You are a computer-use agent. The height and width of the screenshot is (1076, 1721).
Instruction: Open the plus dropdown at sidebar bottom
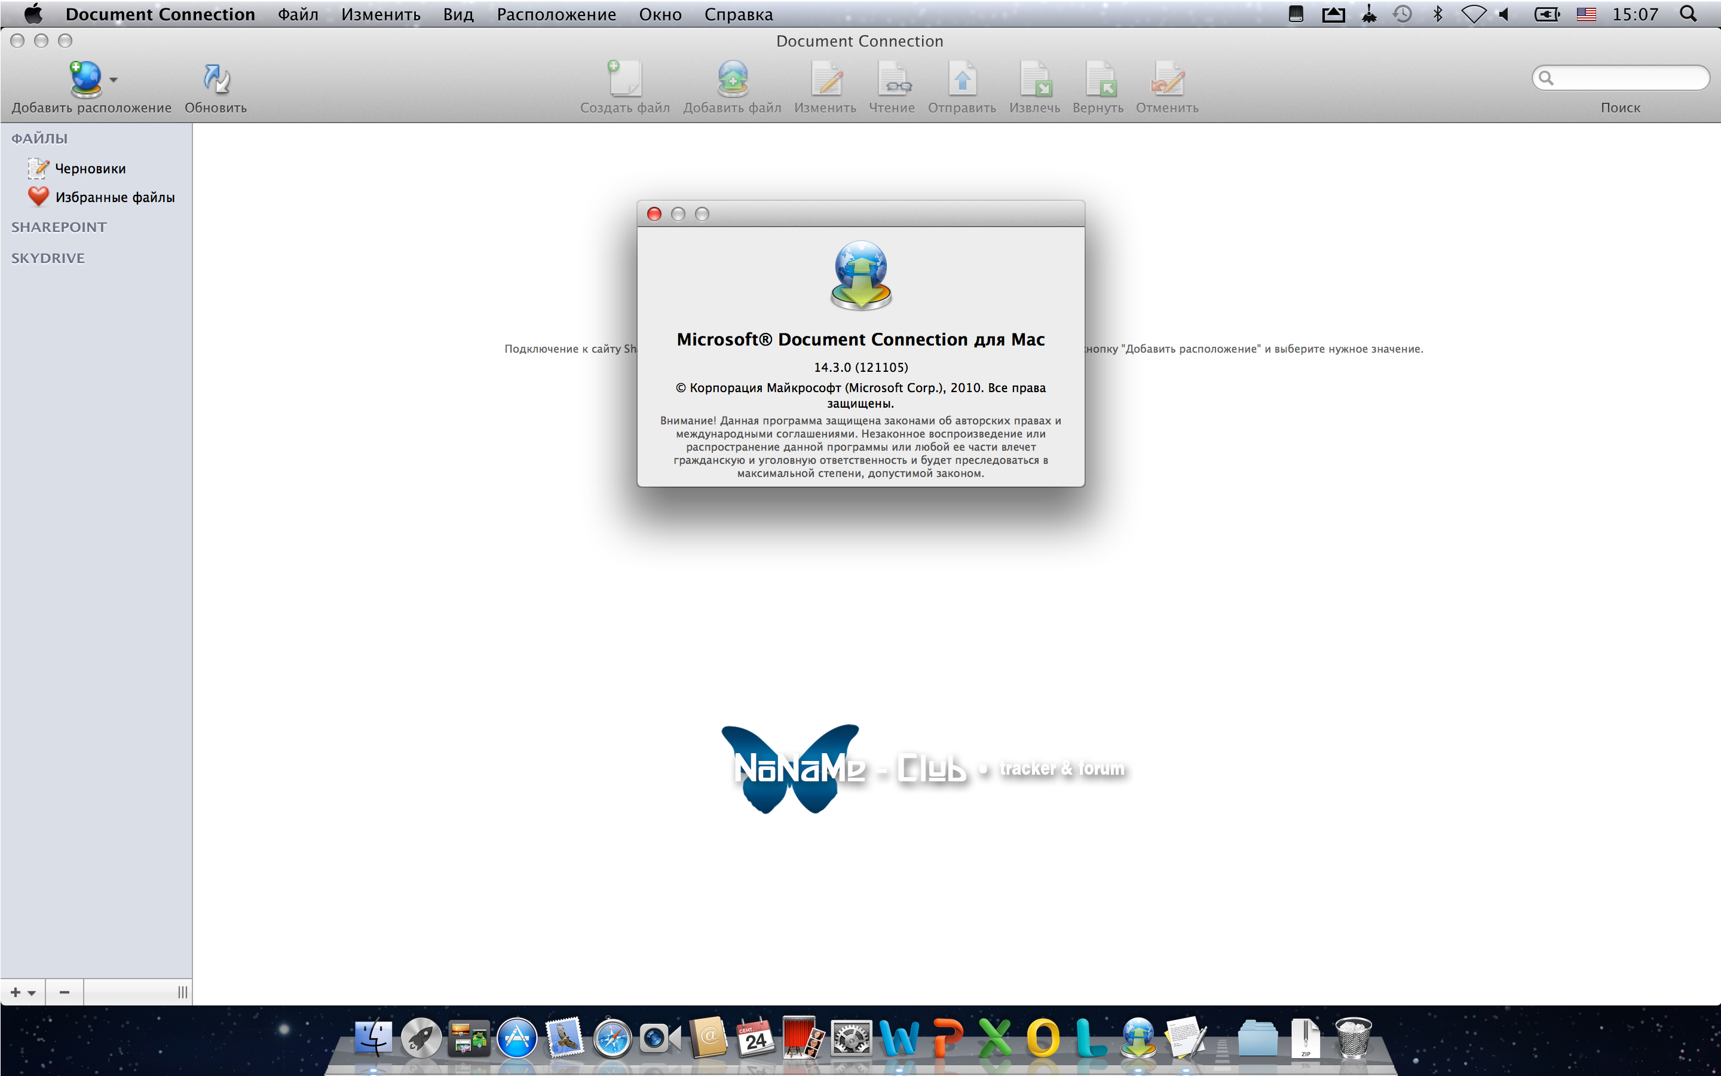(x=23, y=992)
